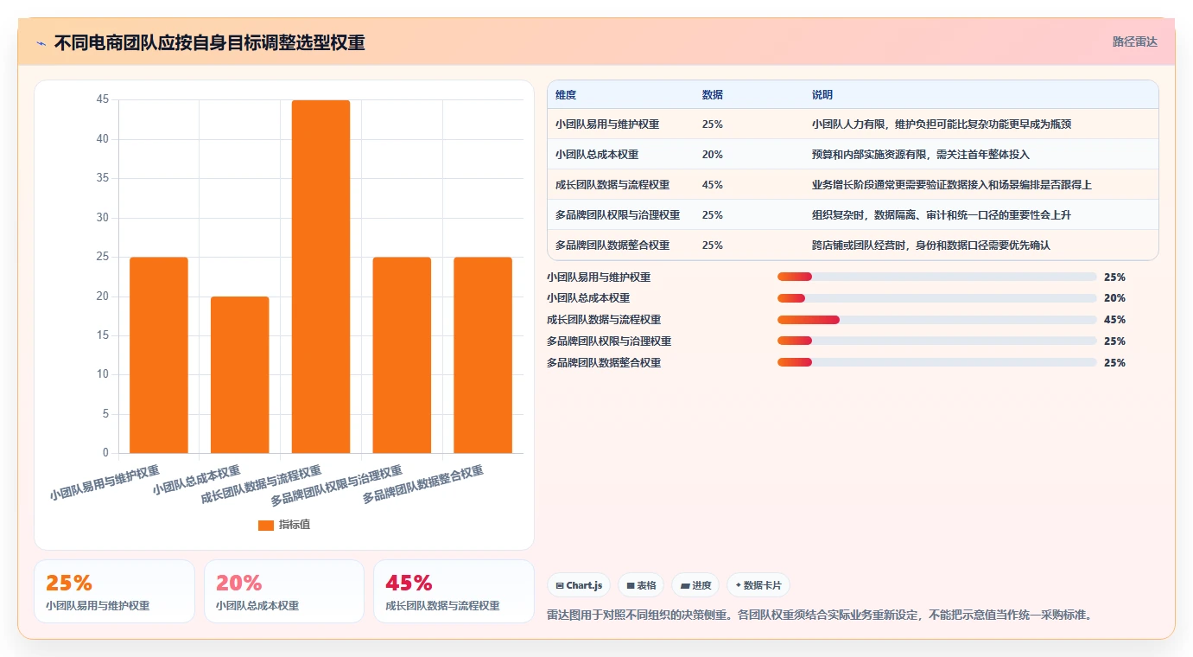
Task: Click the 20% value in table
Action: (x=713, y=155)
